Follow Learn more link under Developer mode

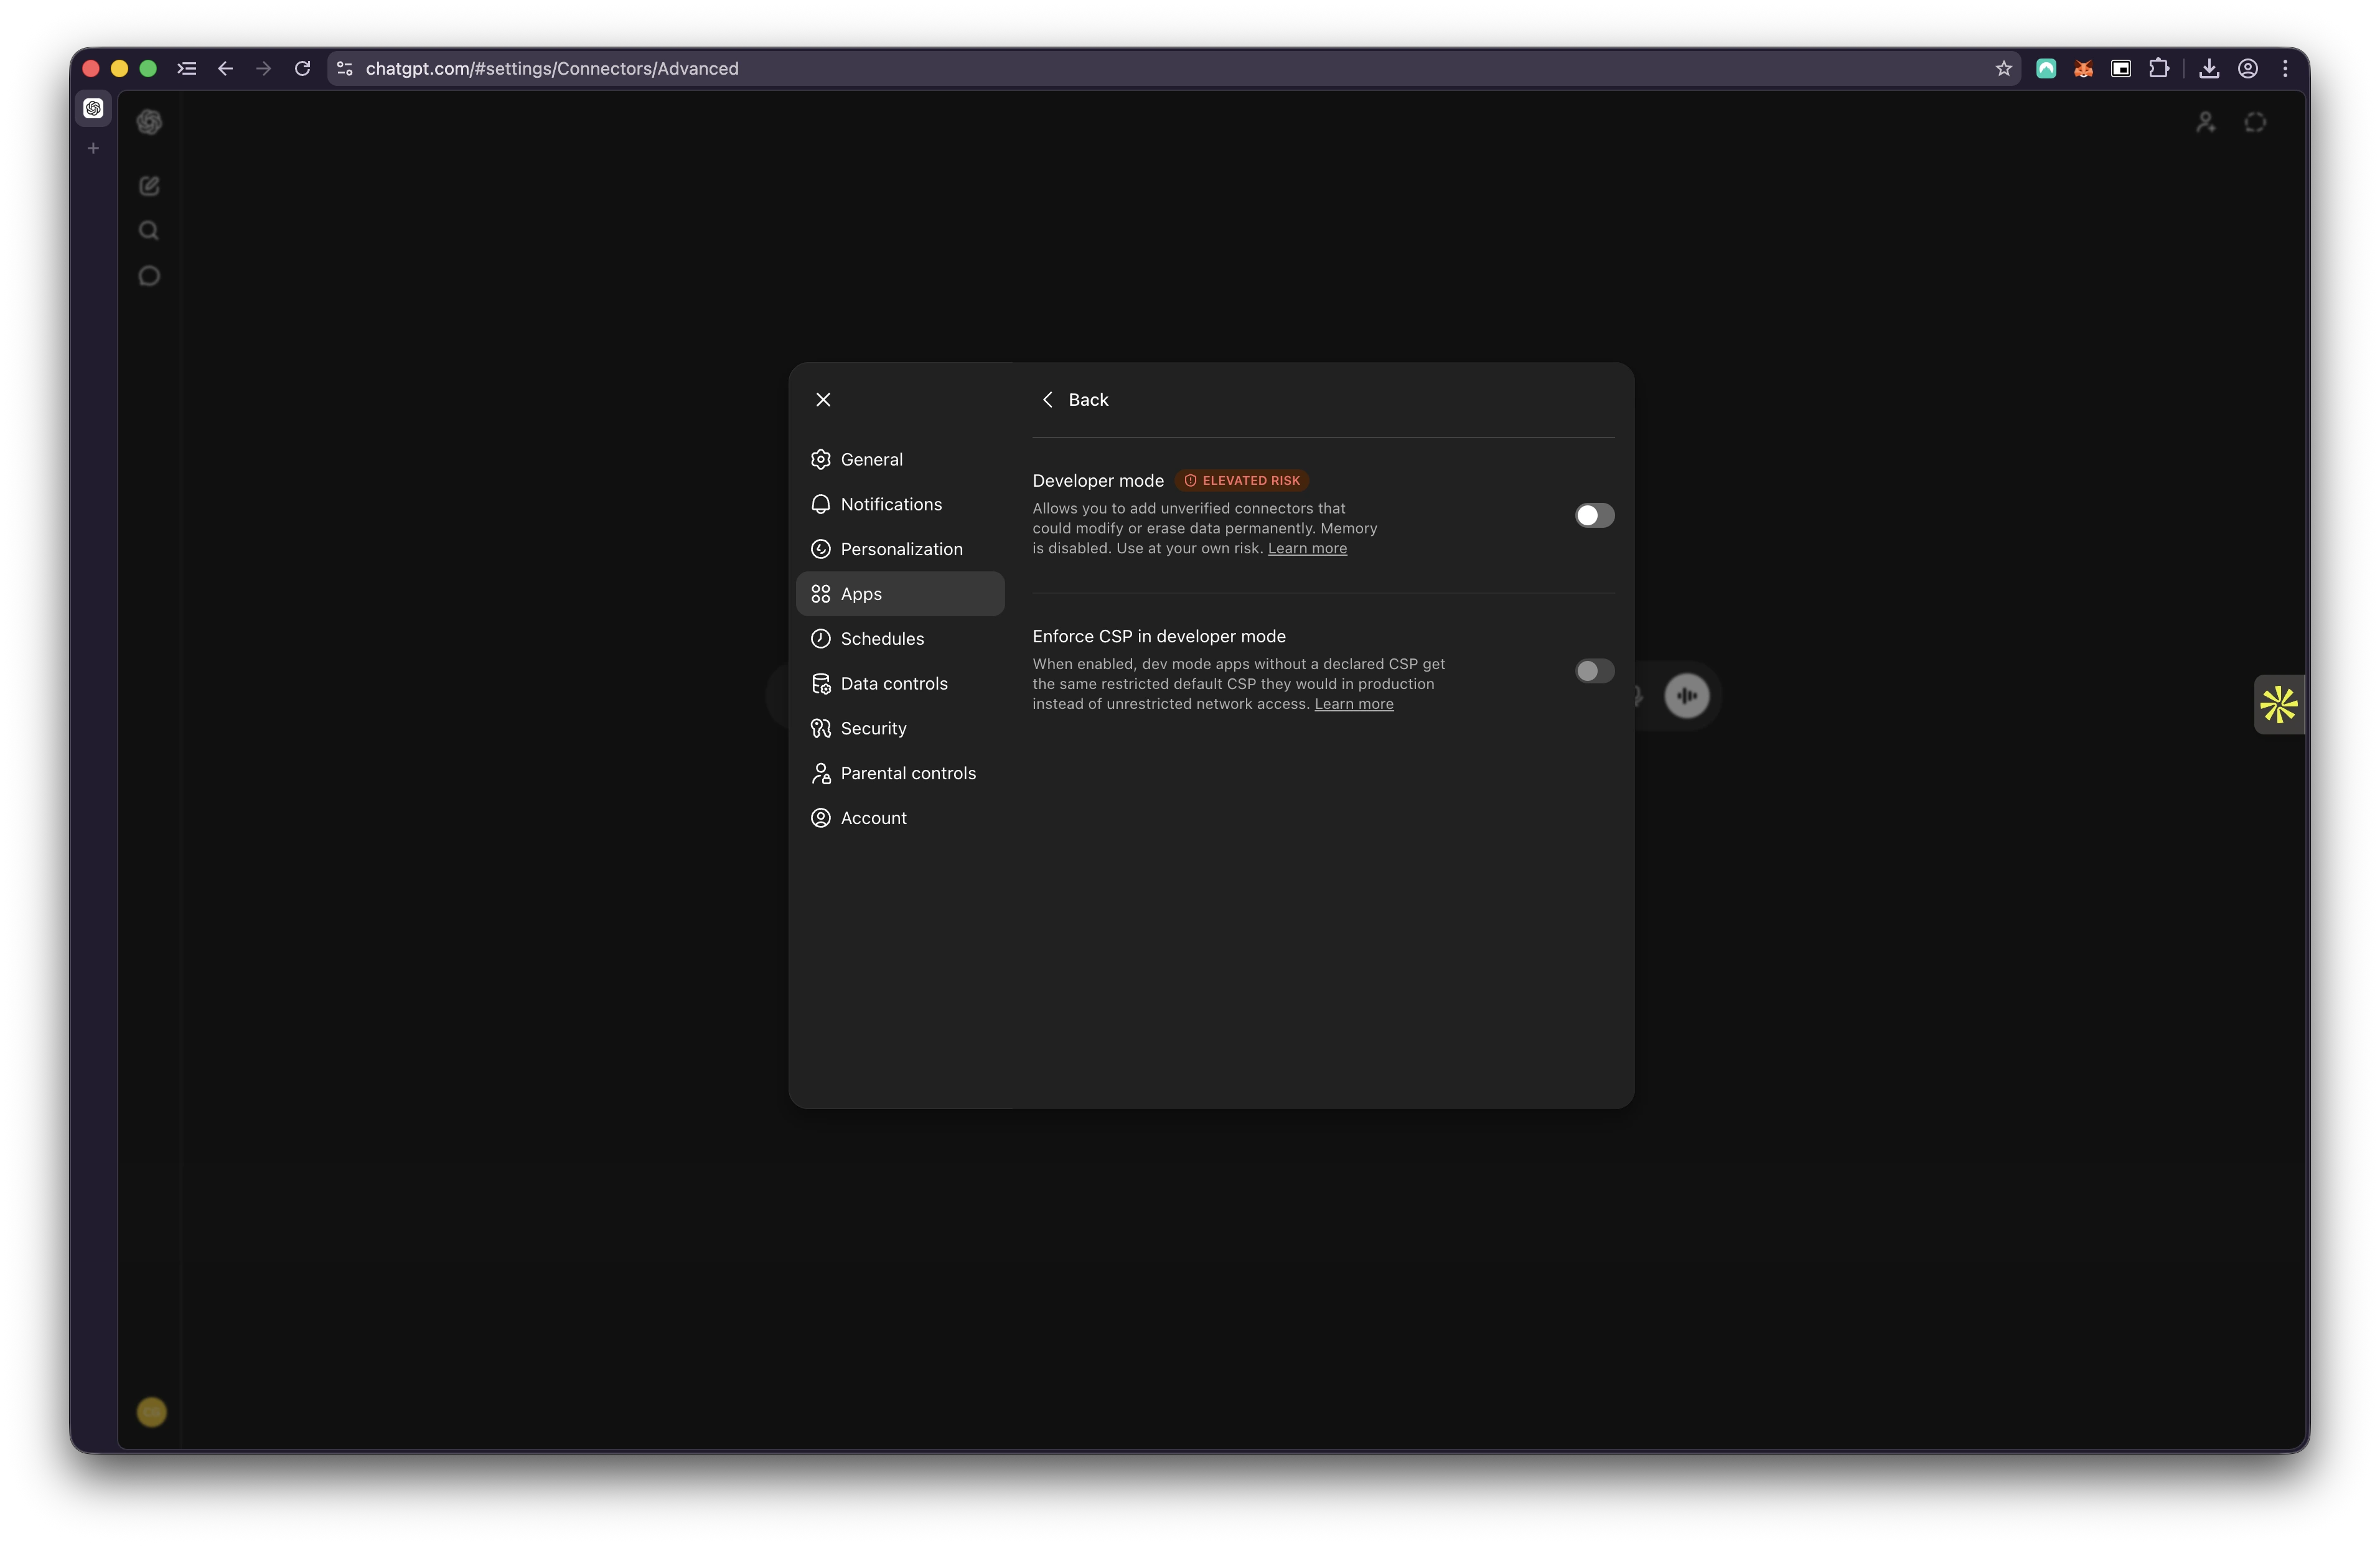point(1307,548)
